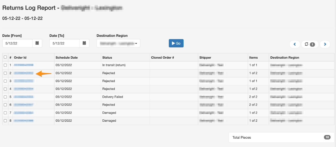Image resolution: width=336 pixels, height=147 pixels.
Task: Open the Order Id link in row 4
Action: coord(24,89)
